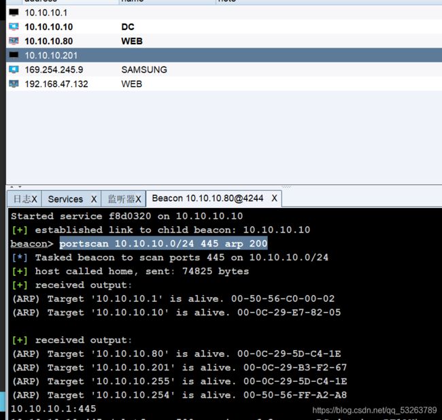Click the 'Started service f8d0320' line

[x=127, y=216]
